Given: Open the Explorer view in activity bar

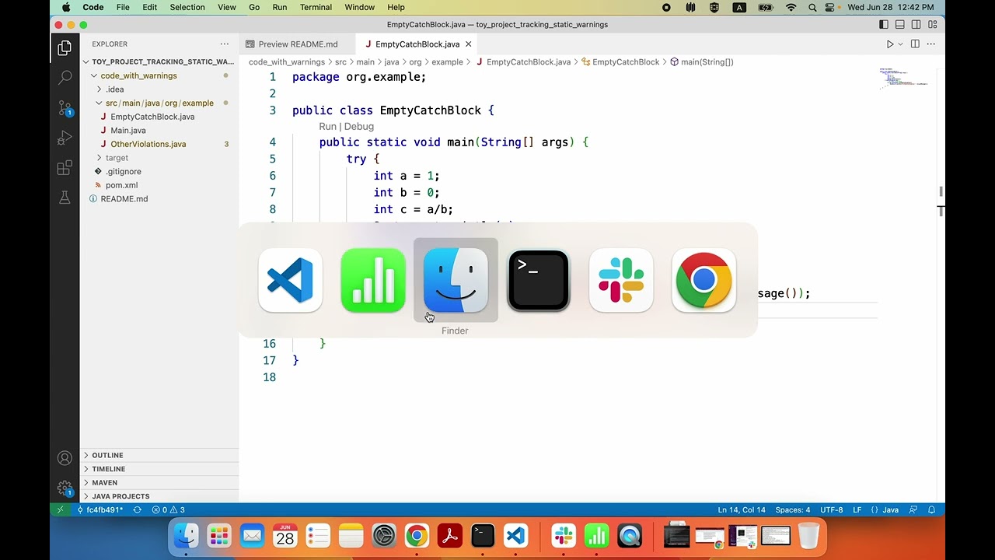Looking at the screenshot, I should (65, 49).
